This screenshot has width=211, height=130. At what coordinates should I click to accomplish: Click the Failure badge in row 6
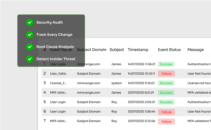click(x=166, y=112)
